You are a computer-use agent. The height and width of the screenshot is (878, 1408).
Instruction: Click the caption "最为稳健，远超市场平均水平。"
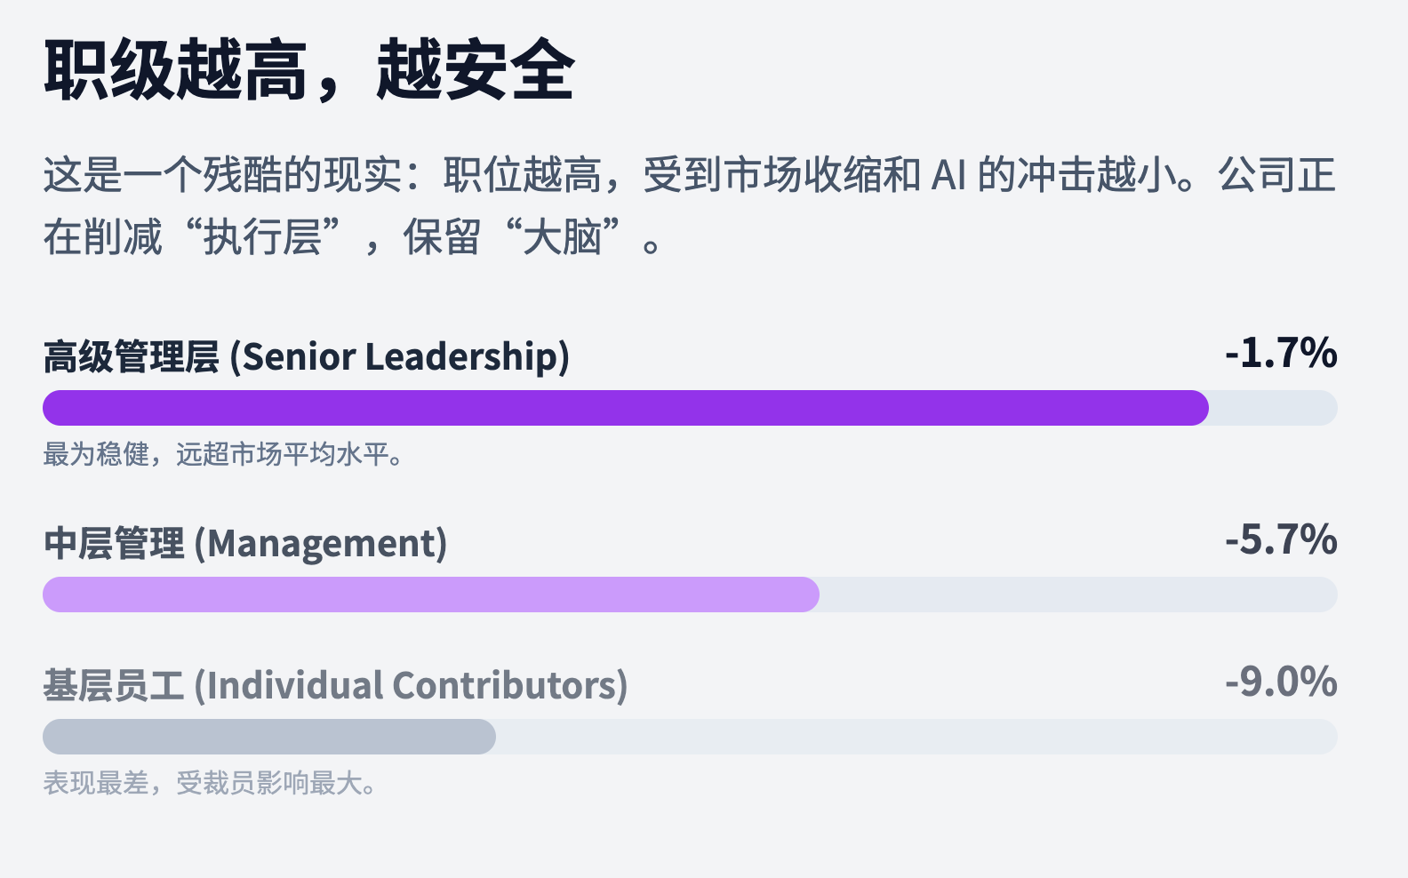[223, 455]
